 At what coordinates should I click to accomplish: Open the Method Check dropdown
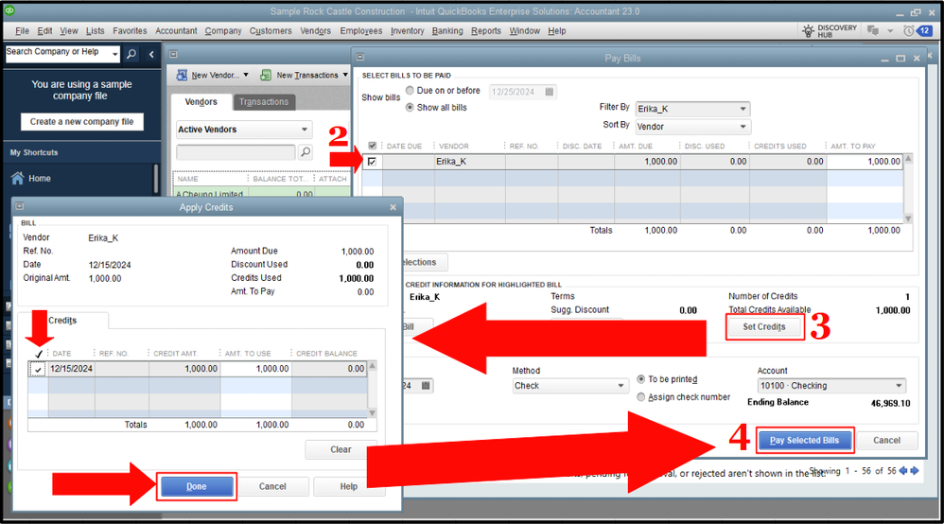(621, 386)
